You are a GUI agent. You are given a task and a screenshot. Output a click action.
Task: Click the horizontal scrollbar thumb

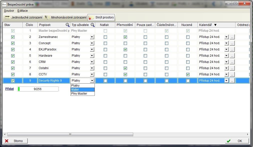coord(70,134)
